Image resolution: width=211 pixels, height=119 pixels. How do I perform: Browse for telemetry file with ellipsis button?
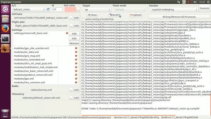(71, 98)
